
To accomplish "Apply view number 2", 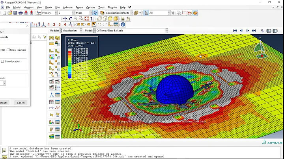I will click(54, 24).
